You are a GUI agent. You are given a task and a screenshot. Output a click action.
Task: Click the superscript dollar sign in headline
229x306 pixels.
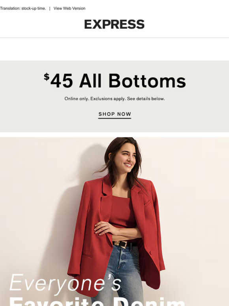click(x=46, y=77)
